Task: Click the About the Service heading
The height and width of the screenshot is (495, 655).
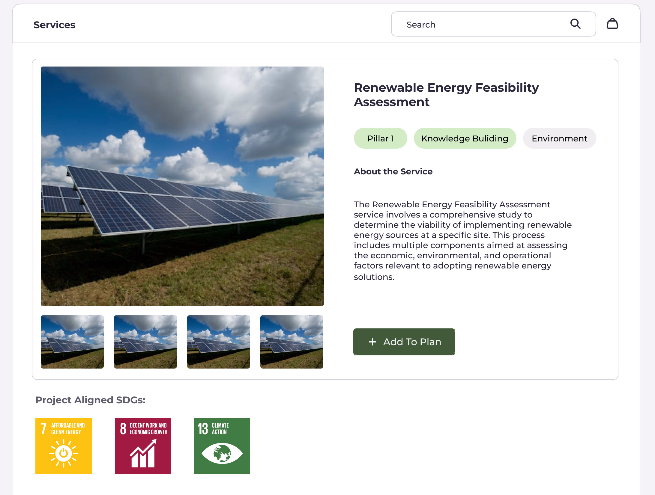Action: (393, 171)
